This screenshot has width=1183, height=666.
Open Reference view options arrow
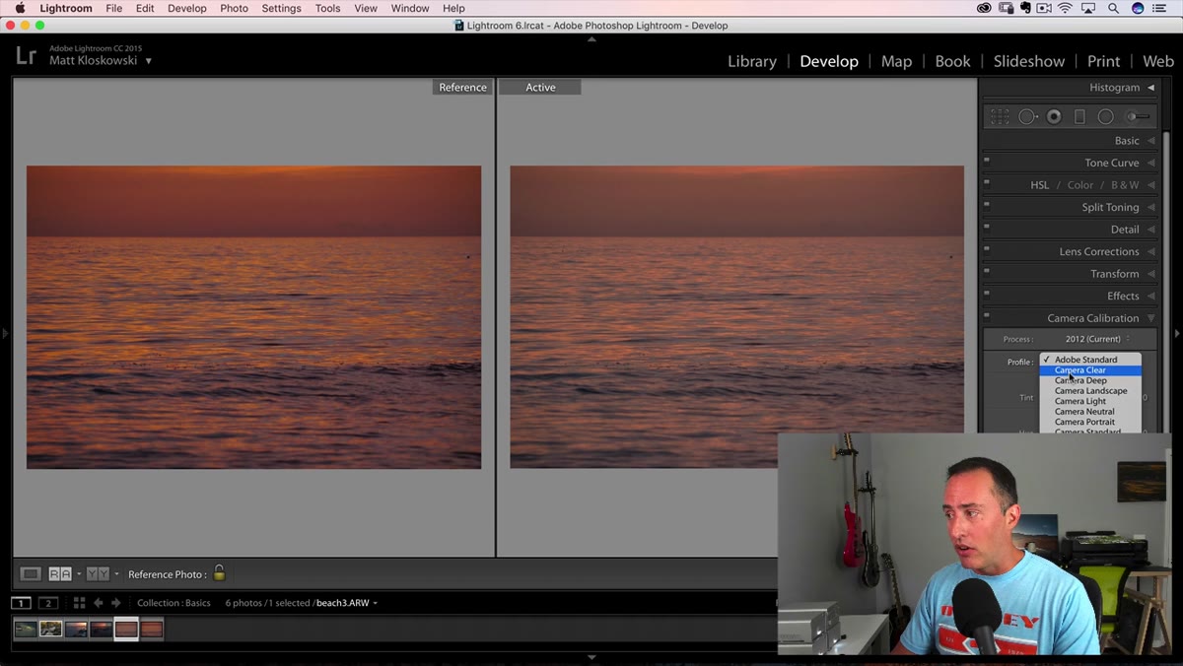[79, 574]
